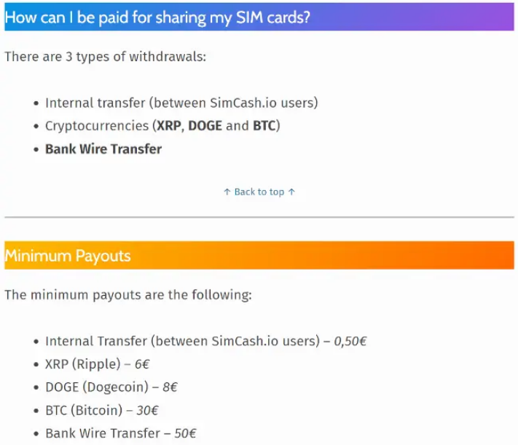
Task: Click the 6€ Ripple minimum amount
Action: [x=142, y=364]
